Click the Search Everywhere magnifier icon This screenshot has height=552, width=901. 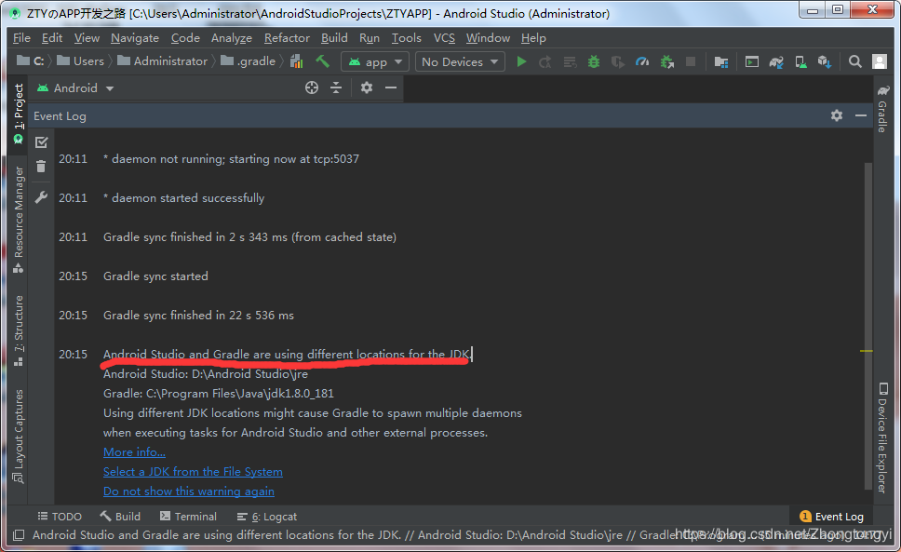tap(854, 61)
